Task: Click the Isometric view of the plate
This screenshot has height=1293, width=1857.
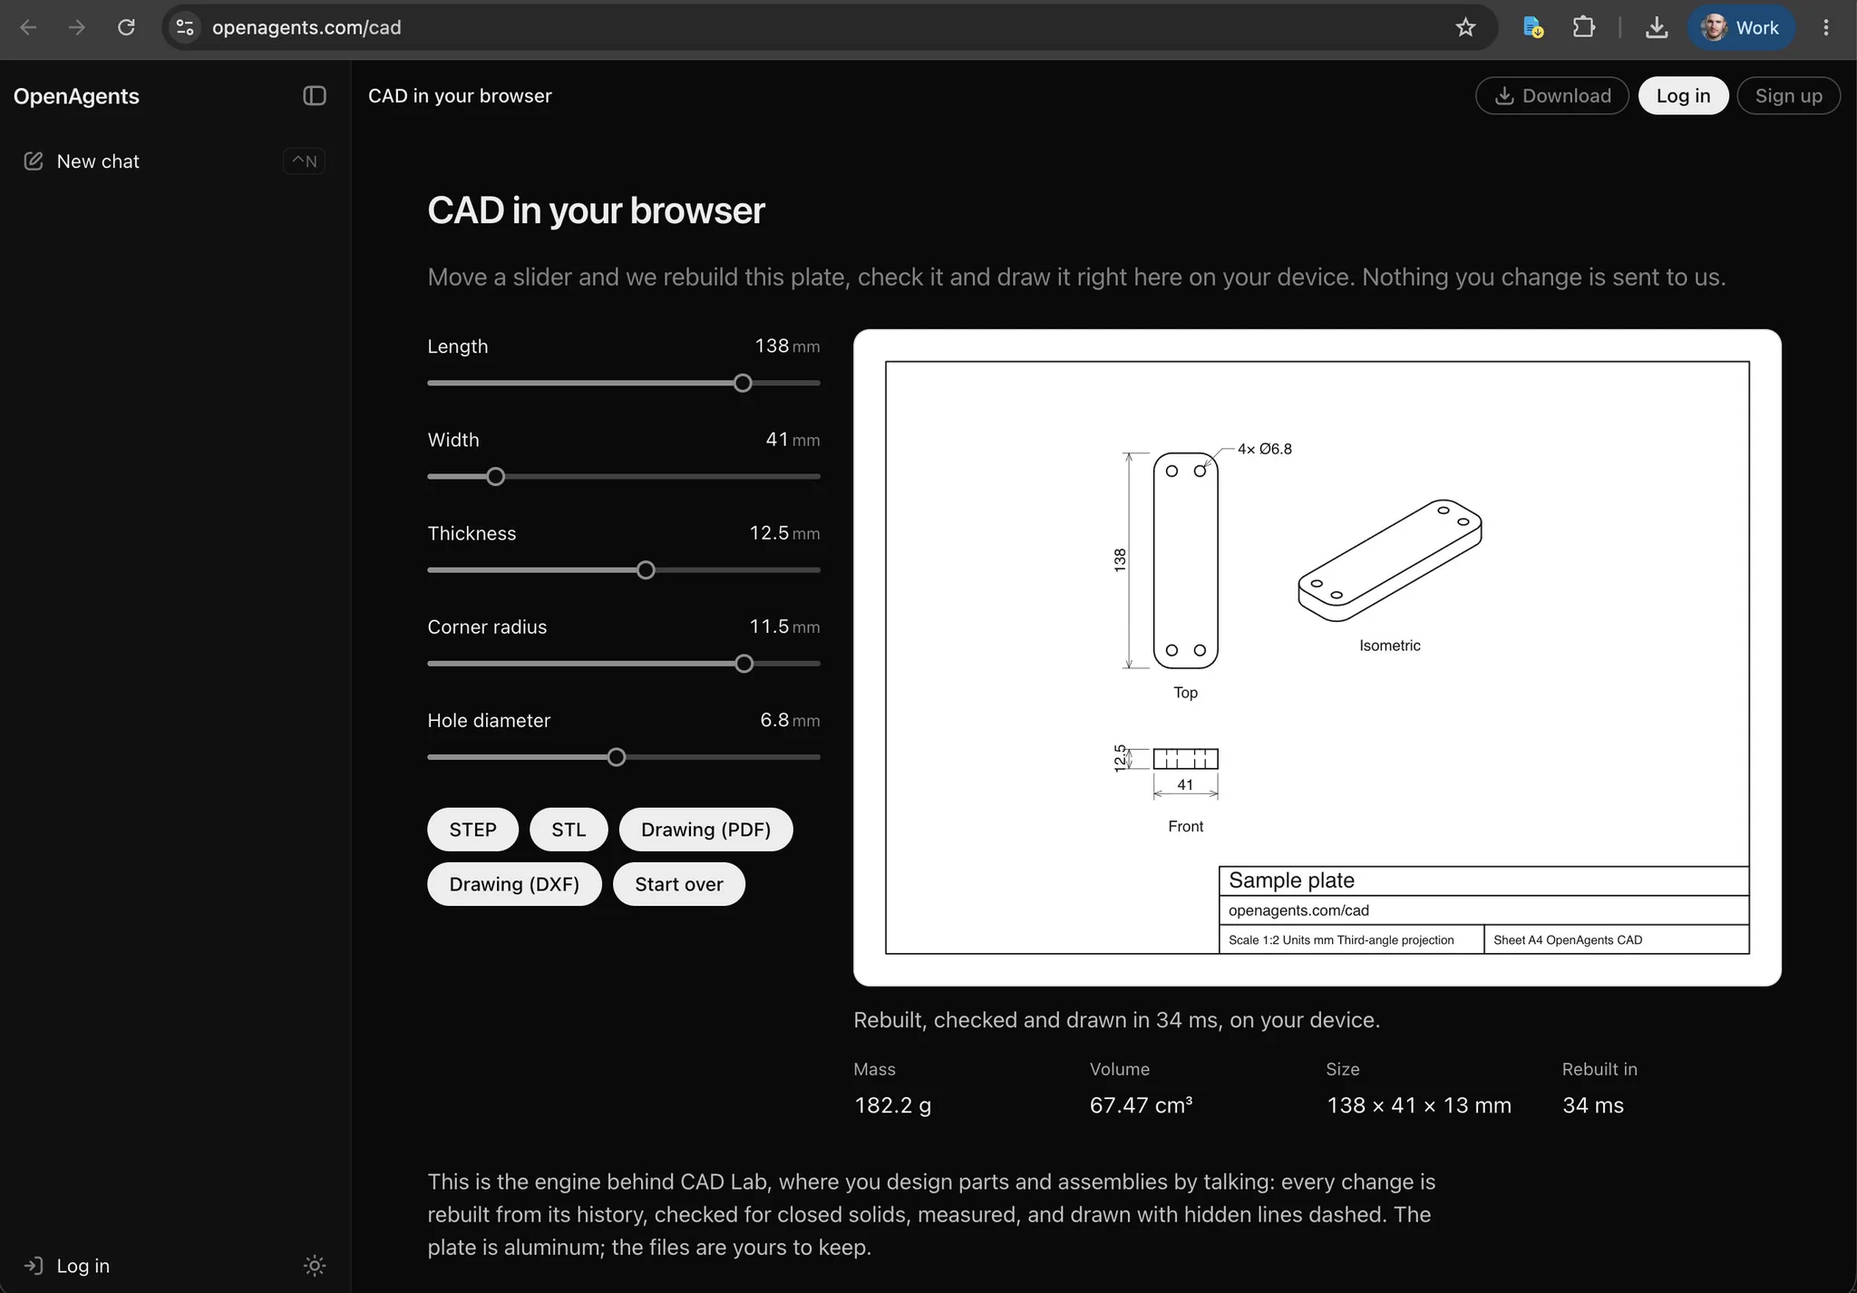Action: [1389, 559]
